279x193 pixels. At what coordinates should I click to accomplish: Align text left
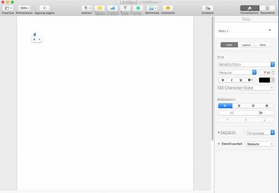[225, 106]
